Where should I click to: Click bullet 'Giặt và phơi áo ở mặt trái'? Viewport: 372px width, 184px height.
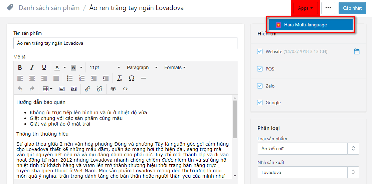click(60, 124)
